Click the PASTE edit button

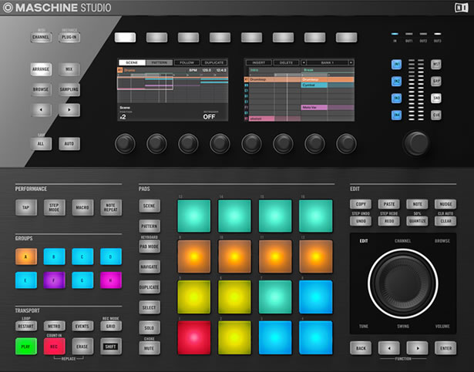coord(389,204)
